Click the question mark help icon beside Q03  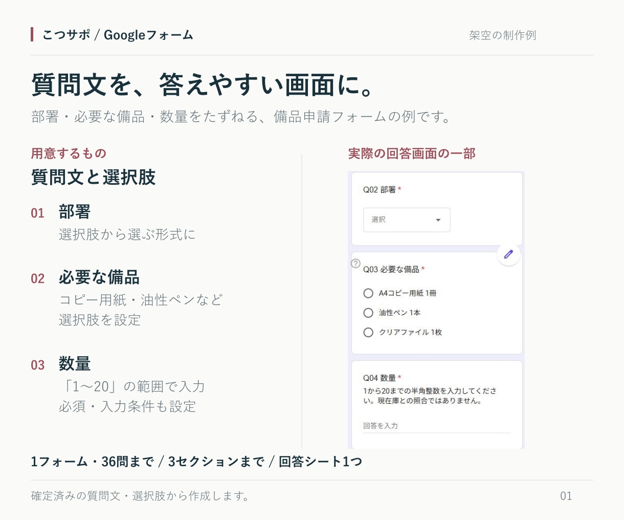tap(355, 264)
